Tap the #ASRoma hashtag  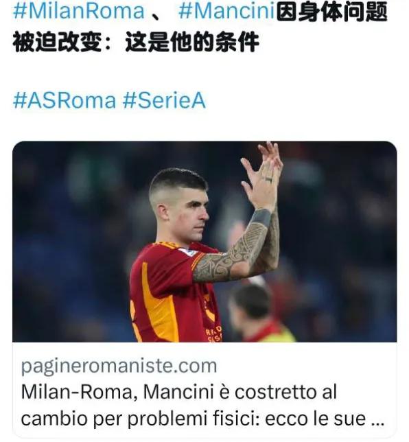coord(65,100)
